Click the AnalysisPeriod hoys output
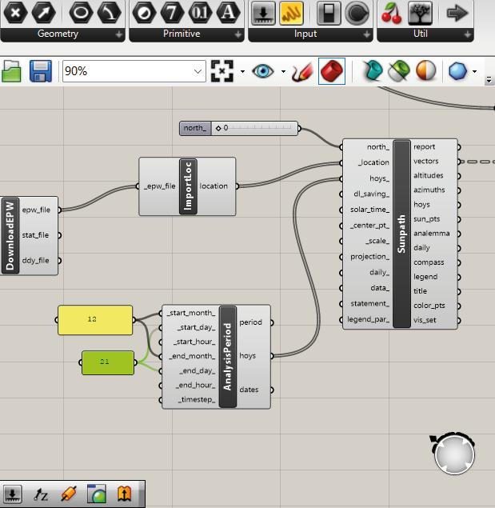This screenshot has width=495, height=508. click(248, 356)
